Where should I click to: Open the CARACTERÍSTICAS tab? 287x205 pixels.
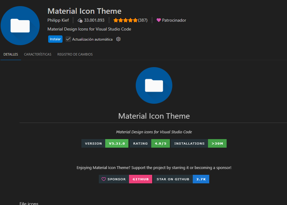pyautogui.click(x=38, y=54)
